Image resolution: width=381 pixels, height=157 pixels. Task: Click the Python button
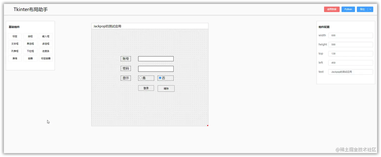tap(348, 9)
